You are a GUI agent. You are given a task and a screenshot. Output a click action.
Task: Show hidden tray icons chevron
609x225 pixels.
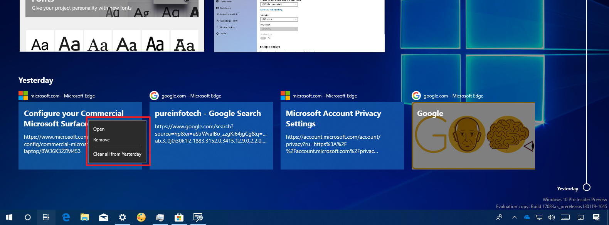click(514, 217)
